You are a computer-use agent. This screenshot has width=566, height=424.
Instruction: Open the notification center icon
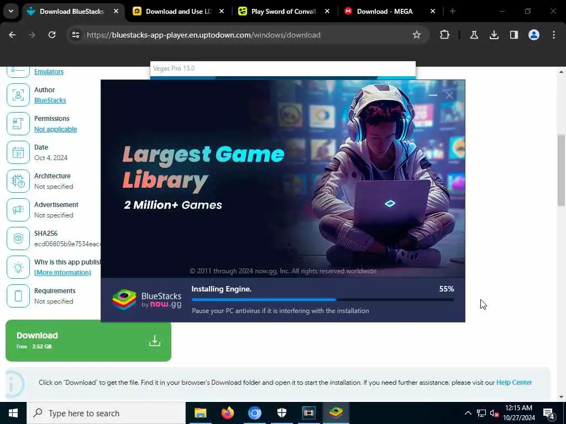tap(549, 413)
